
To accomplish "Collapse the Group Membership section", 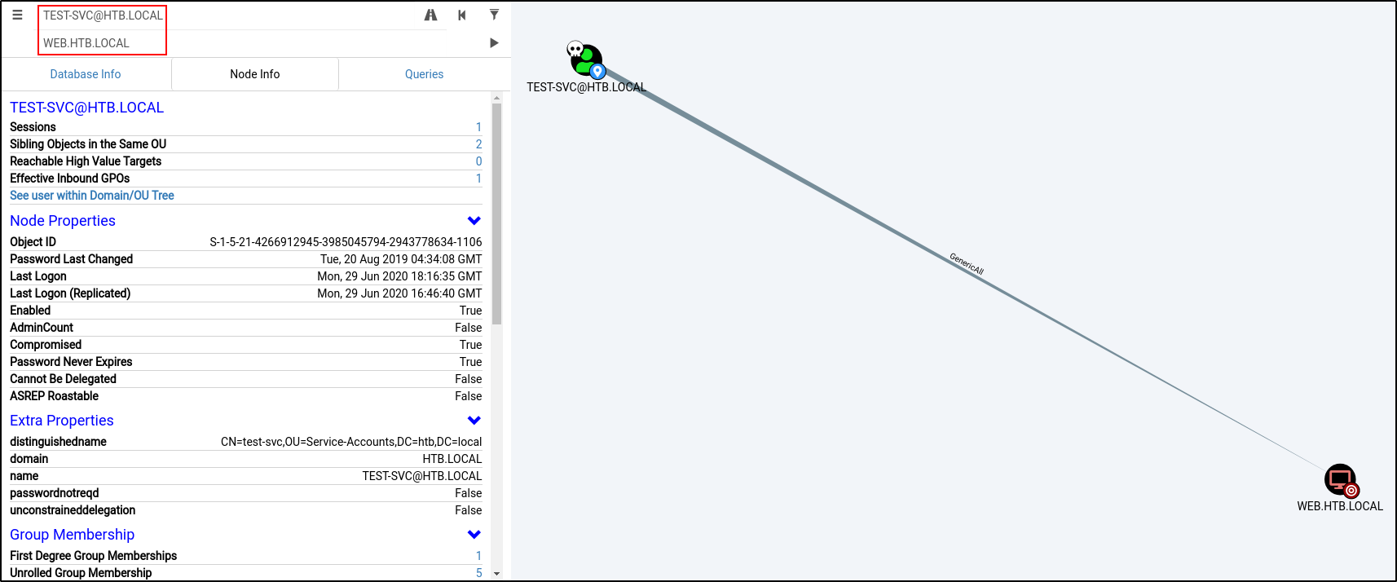I will click(x=474, y=535).
